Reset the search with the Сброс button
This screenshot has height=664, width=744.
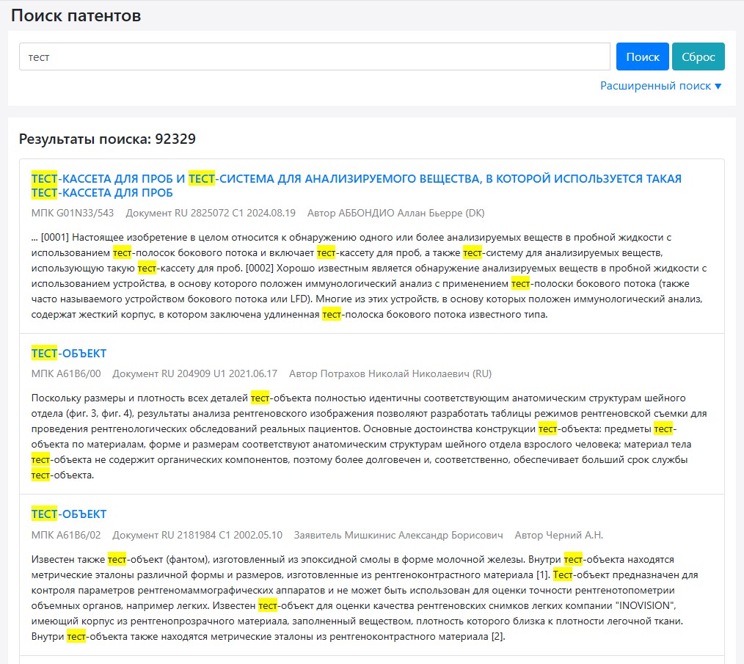pos(698,56)
